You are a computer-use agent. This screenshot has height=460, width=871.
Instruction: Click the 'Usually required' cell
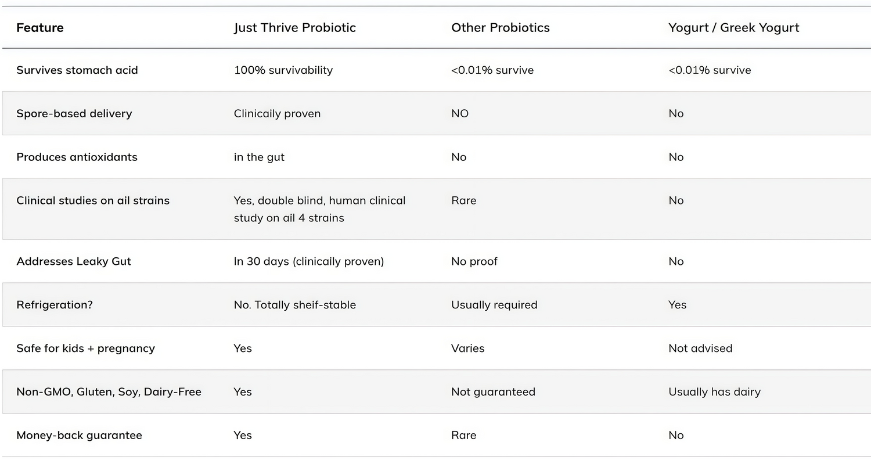pyautogui.click(x=494, y=305)
